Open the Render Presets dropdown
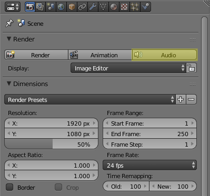The width and height of the screenshot is (210, 196). pyautogui.click(x=89, y=99)
